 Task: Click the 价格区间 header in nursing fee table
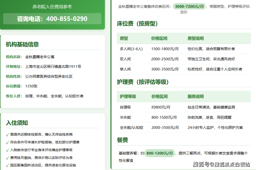(159, 97)
